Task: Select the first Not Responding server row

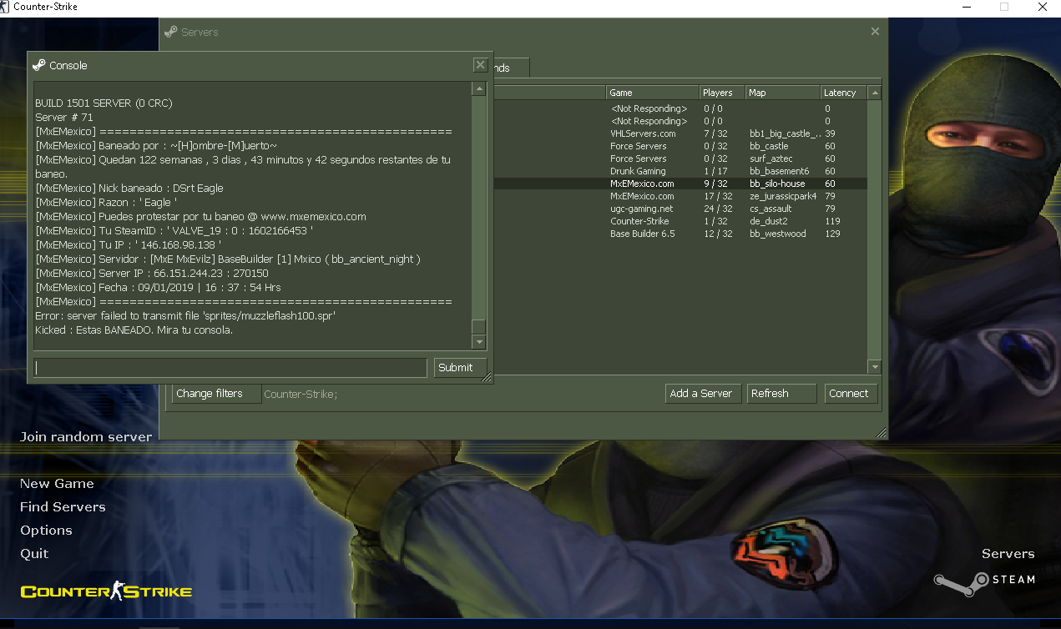Action: point(680,108)
